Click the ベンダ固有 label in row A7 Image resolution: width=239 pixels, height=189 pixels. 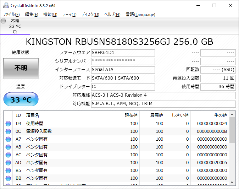pos(37,139)
